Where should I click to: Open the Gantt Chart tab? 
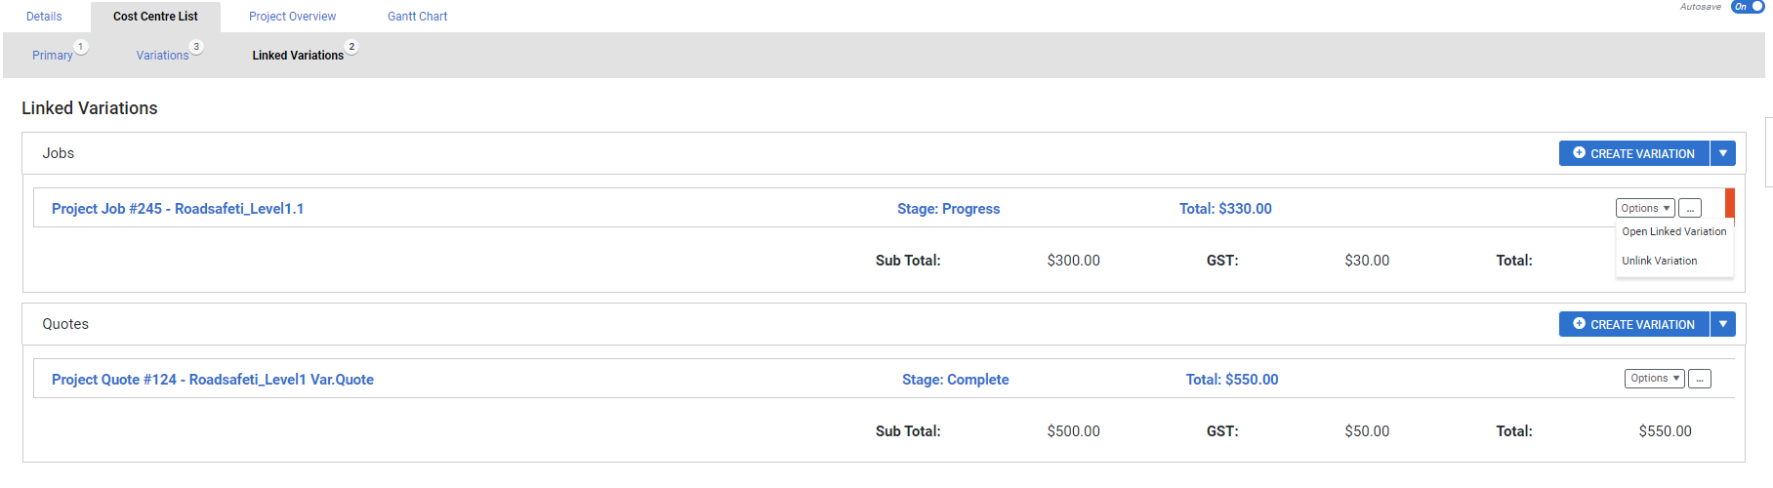[417, 17]
